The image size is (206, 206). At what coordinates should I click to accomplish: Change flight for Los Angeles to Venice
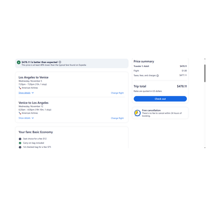[x=117, y=93]
